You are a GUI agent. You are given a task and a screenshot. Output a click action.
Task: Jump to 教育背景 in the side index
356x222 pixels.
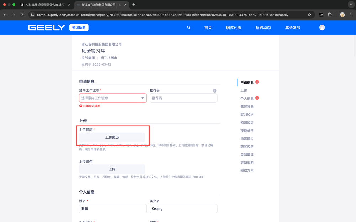pyautogui.click(x=247, y=106)
